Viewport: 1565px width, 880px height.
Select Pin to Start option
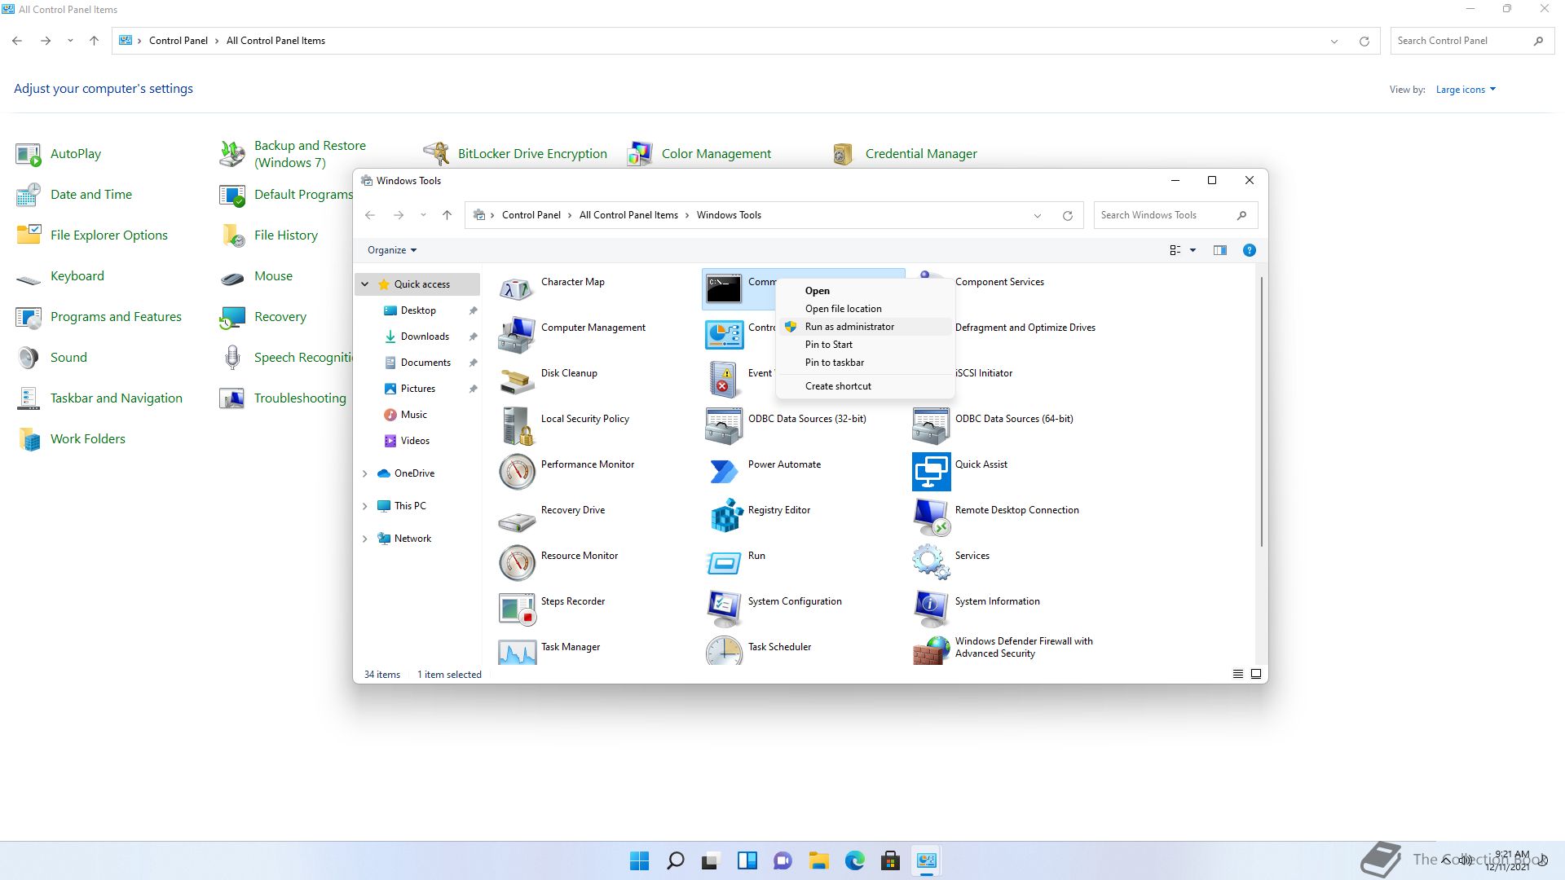[x=865, y=345]
